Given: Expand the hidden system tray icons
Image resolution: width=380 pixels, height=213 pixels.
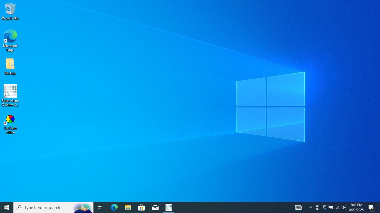Looking at the screenshot, I should pos(311,207).
